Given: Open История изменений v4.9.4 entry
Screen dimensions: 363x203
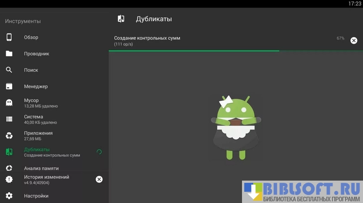Looking at the screenshot, I should point(47,179).
